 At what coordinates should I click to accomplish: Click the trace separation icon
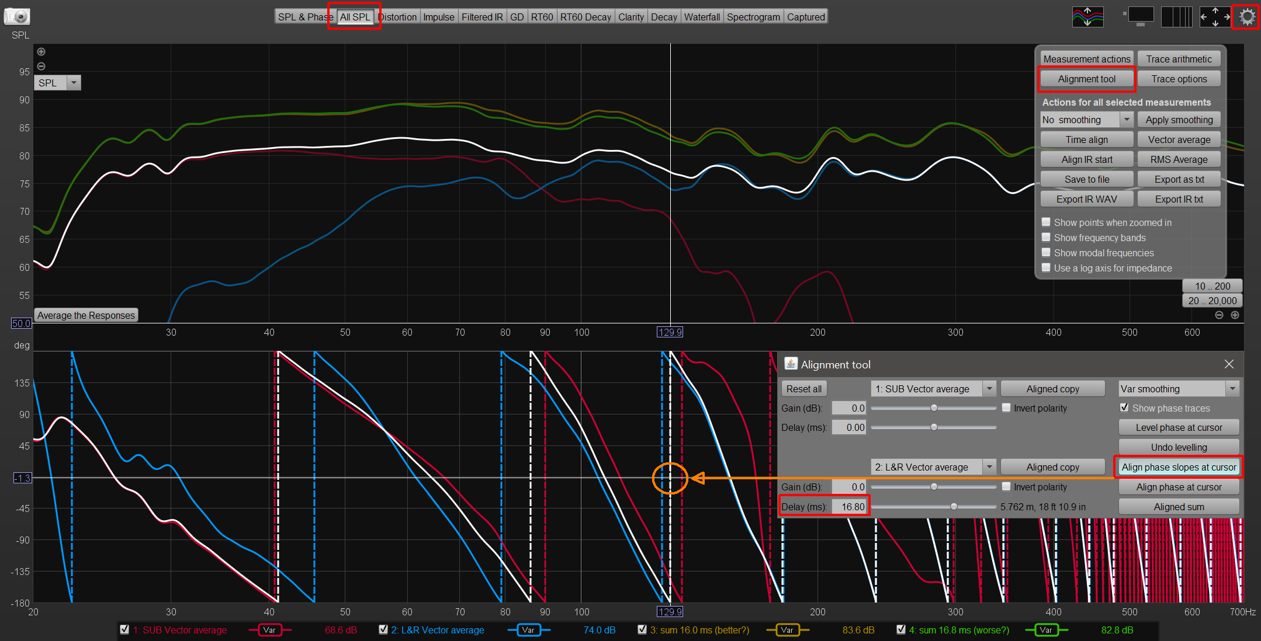tap(1087, 17)
